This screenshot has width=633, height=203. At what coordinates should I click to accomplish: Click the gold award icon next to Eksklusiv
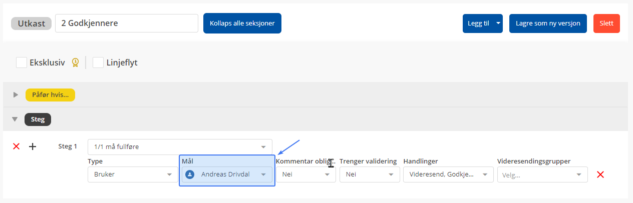(75, 62)
